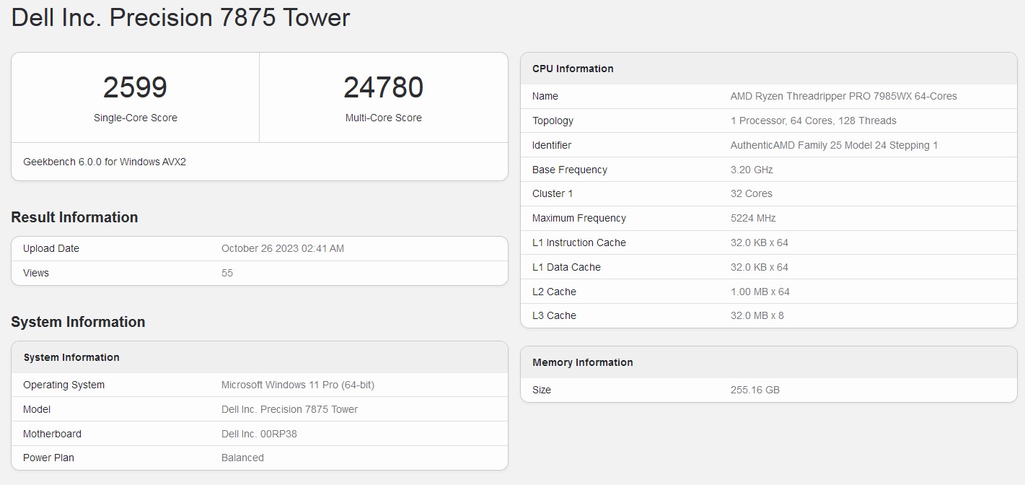Click the 'Result Information' heading
Screen dimensions: 1025x485
pos(74,217)
